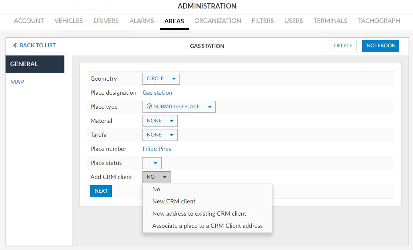Edit the Place designation 'Gas station' field

point(157,93)
